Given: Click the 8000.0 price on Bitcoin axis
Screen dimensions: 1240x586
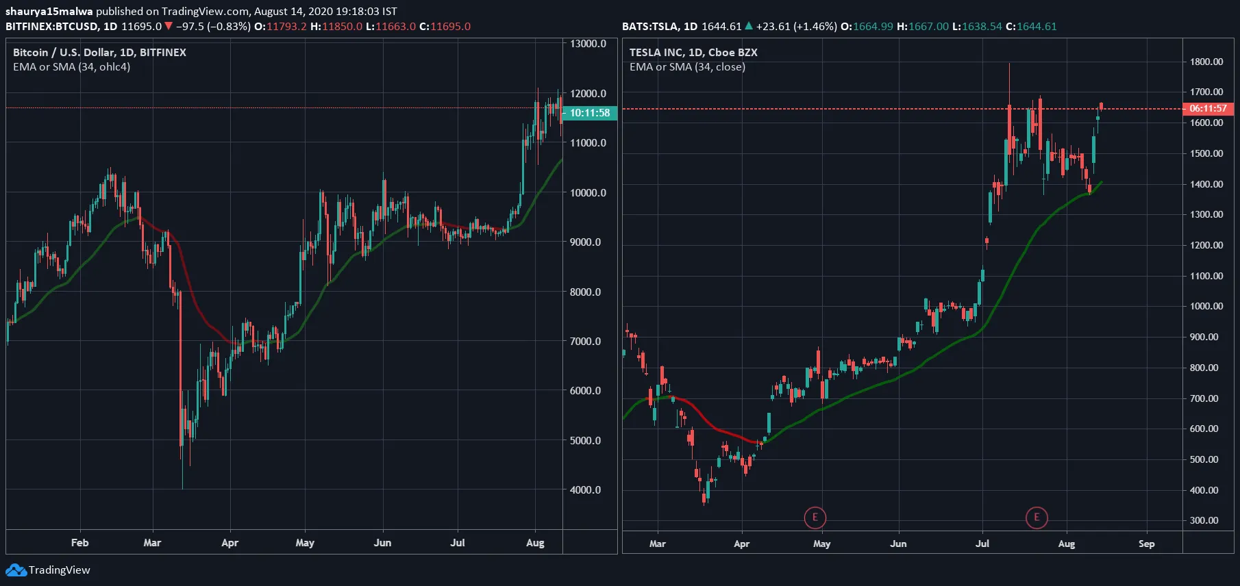Looking at the screenshot, I should point(586,292).
